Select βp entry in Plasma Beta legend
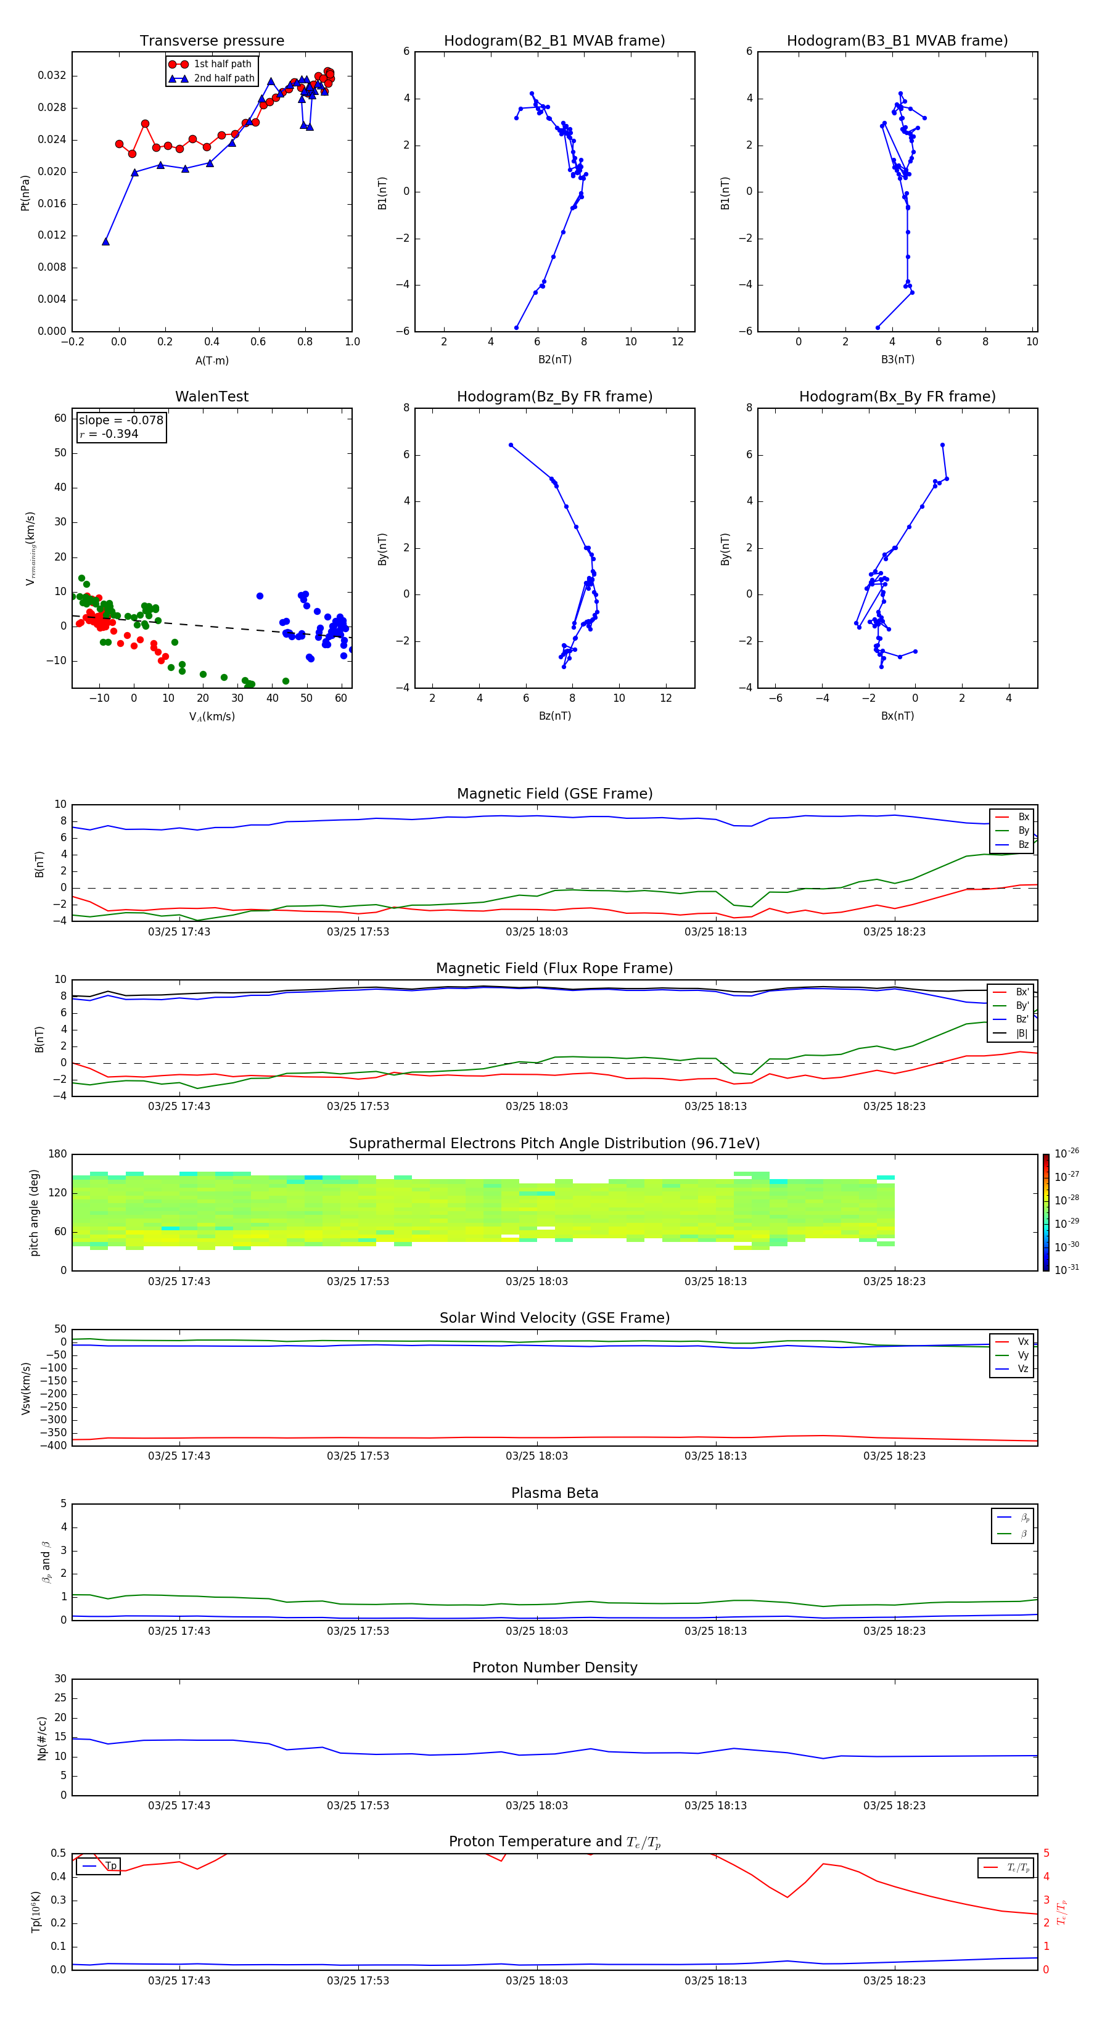The height and width of the screenshot is (2035, 1110). [x=1013, y=1518]
